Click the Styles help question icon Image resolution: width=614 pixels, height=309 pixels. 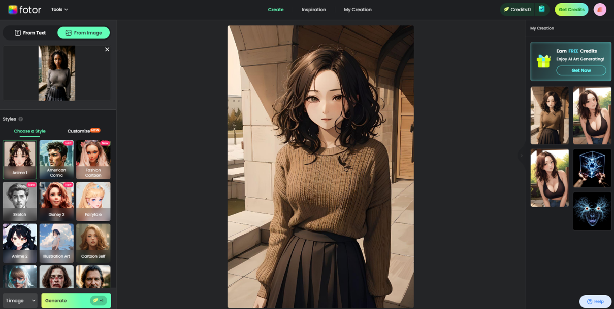[x=21, y=119]
